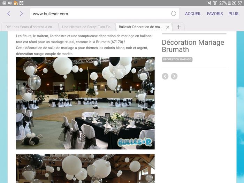Click the paragraph line mentioning Brumath (67170)
Image resolution: width=244 pixels, height=183 pixels.
[x=70, y=42]
